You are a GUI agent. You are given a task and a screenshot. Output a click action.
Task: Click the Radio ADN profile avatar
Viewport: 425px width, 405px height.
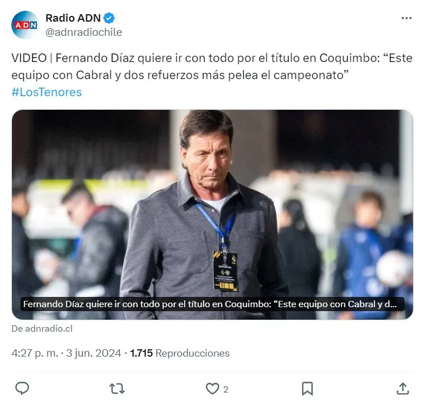pyautogui.click(x=25, y=25)
